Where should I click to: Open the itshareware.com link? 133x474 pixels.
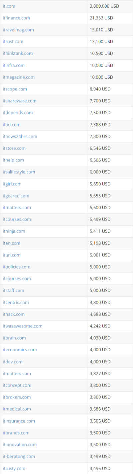tap(20, 101)
